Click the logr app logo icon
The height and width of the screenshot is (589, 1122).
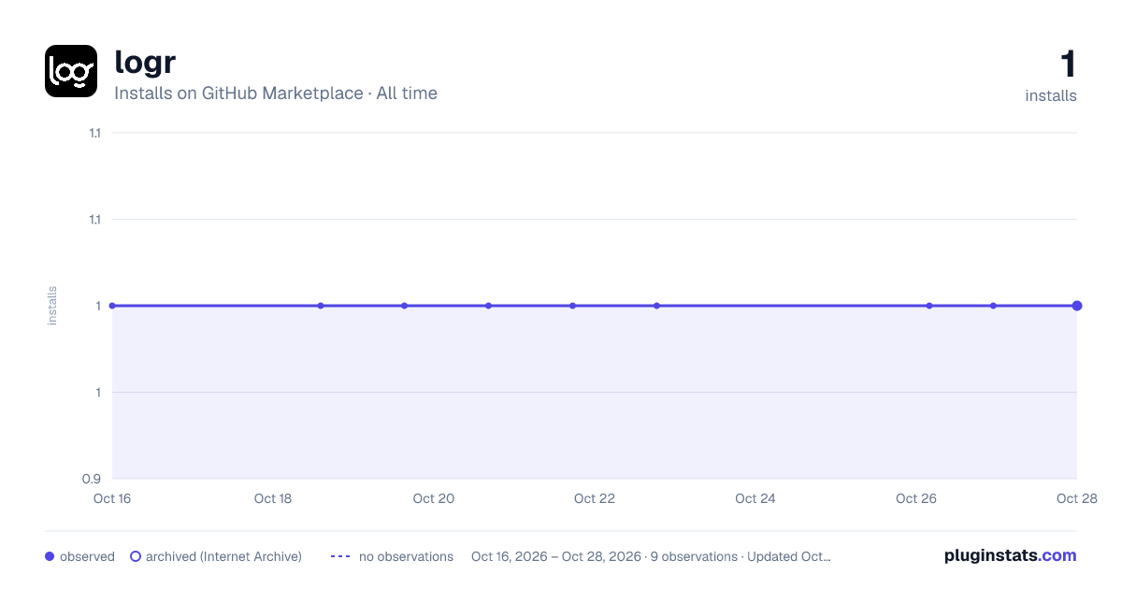(71, 71)
